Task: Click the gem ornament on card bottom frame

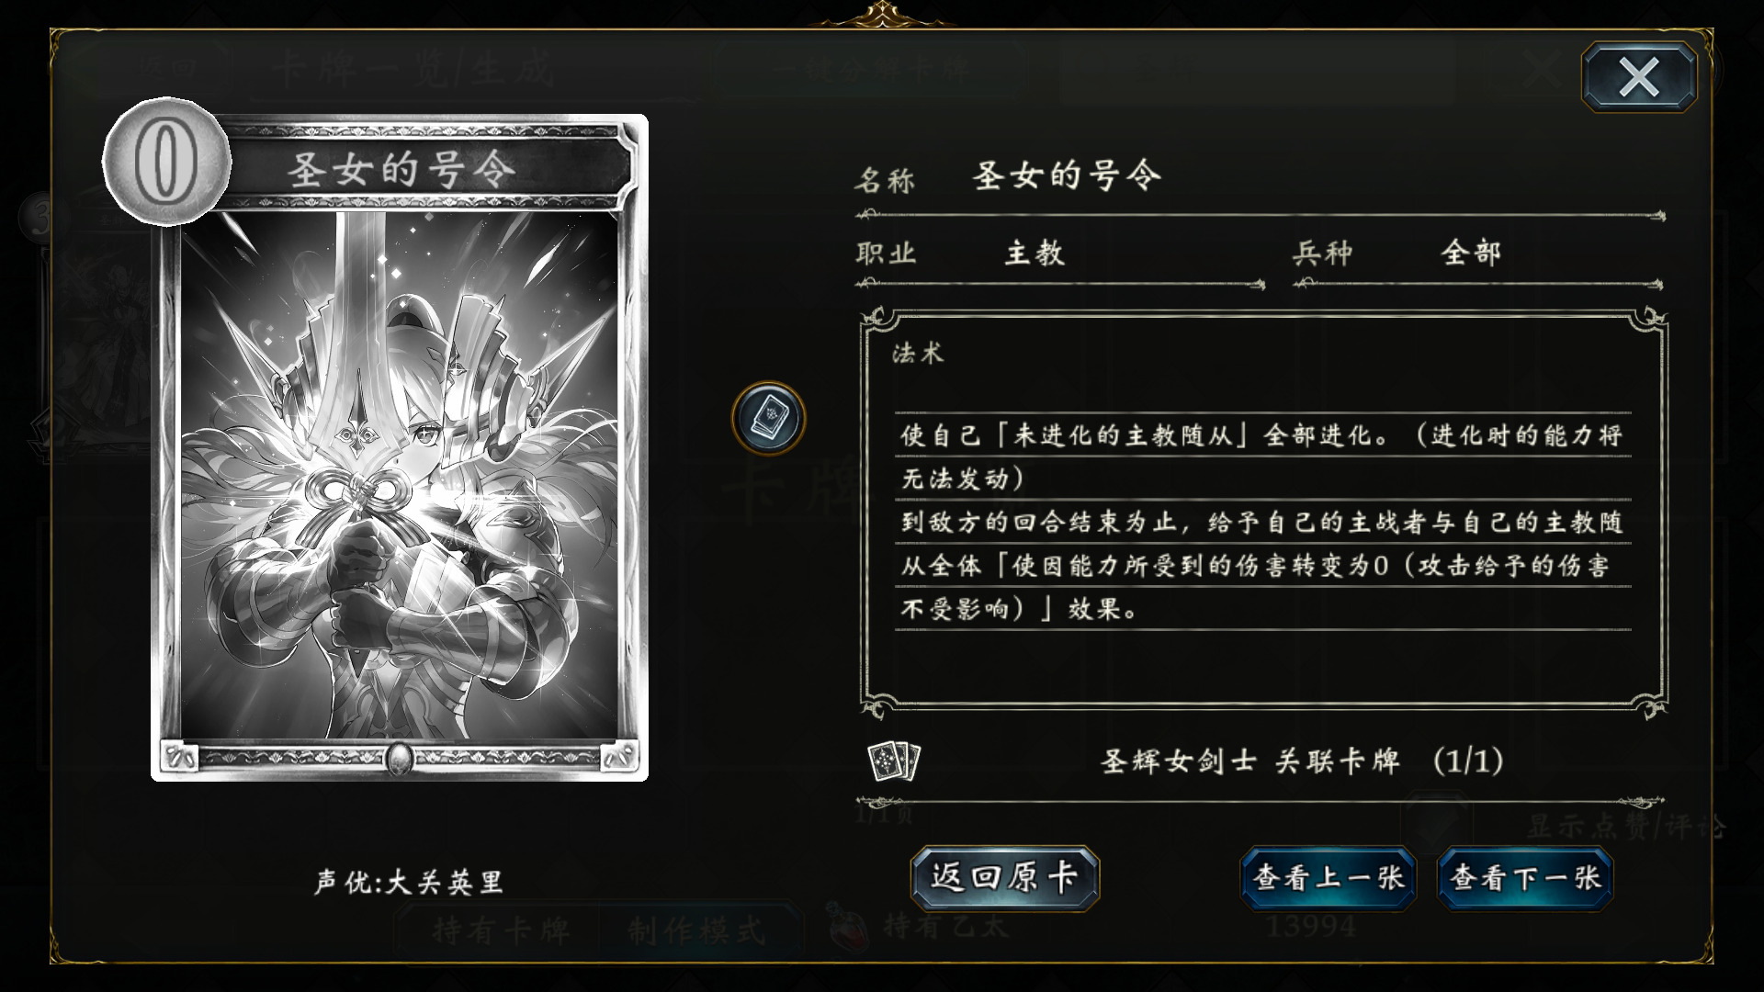Action: [x=400, y=758]
